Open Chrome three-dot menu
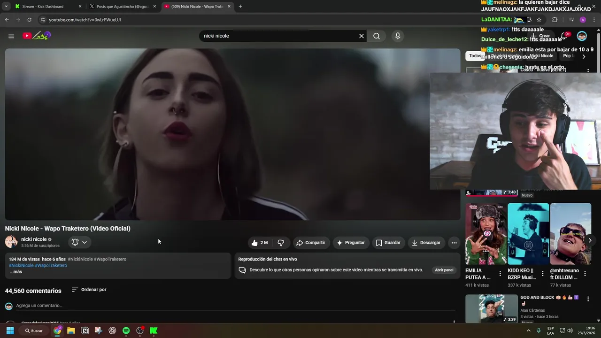 tap(594, 20)
